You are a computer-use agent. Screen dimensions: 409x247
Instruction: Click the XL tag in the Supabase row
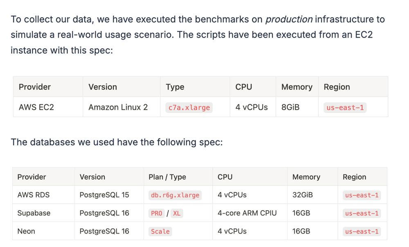point(177,214)
